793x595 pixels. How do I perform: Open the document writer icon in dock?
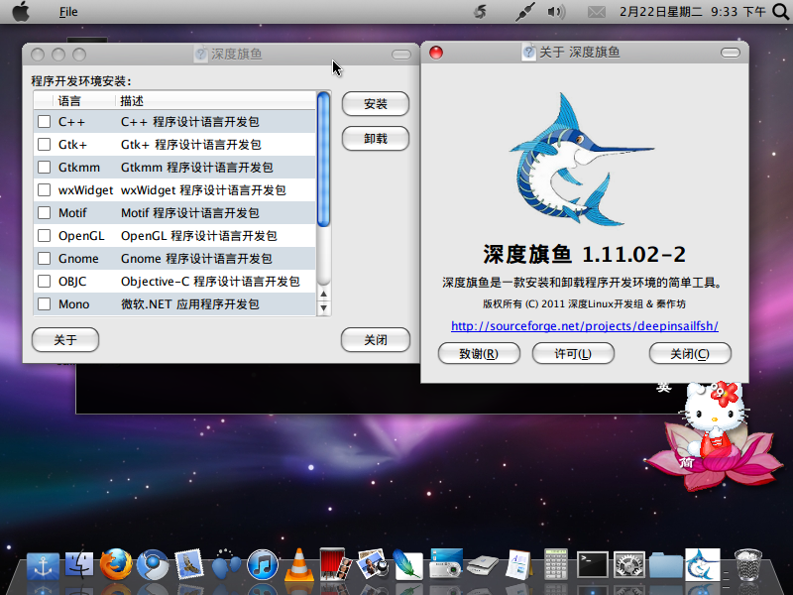(x=518, y=564)
